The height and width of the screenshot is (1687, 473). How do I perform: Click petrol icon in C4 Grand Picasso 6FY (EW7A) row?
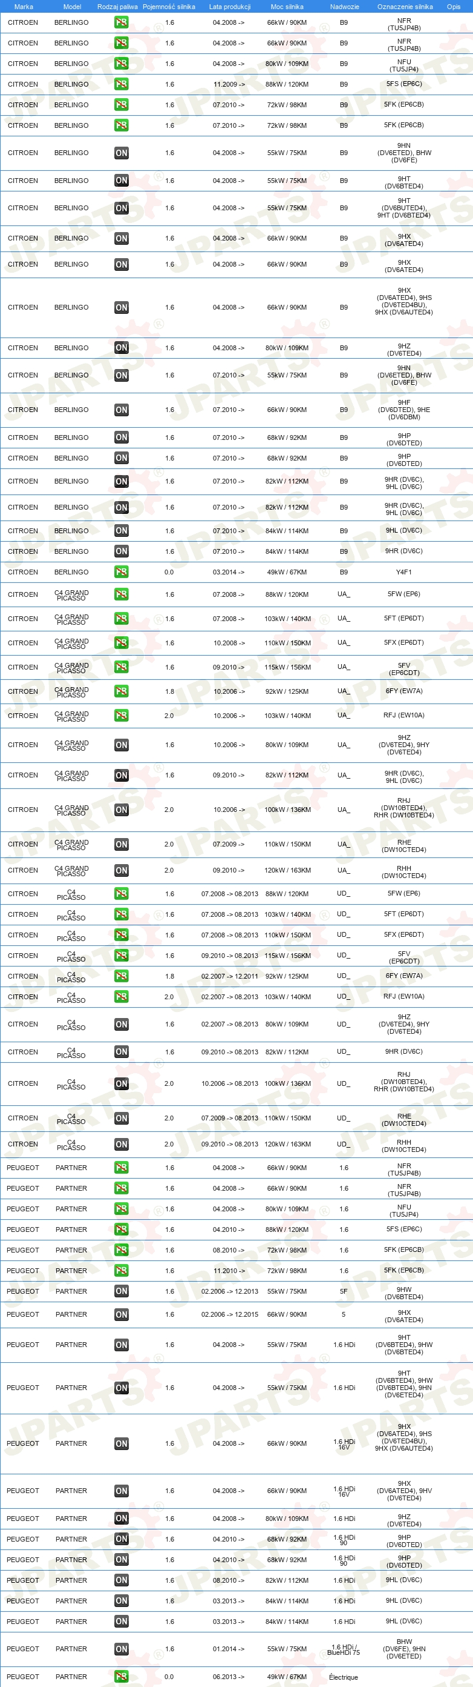[x=121, y=691]
